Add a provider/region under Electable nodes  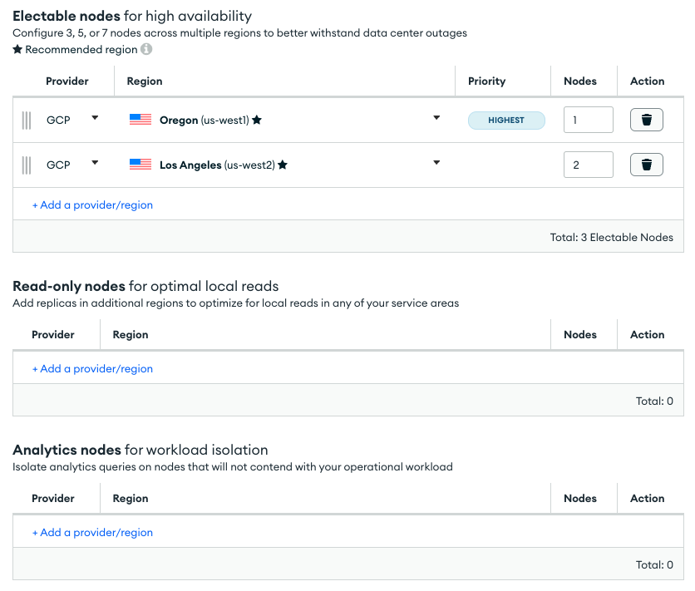92,204
